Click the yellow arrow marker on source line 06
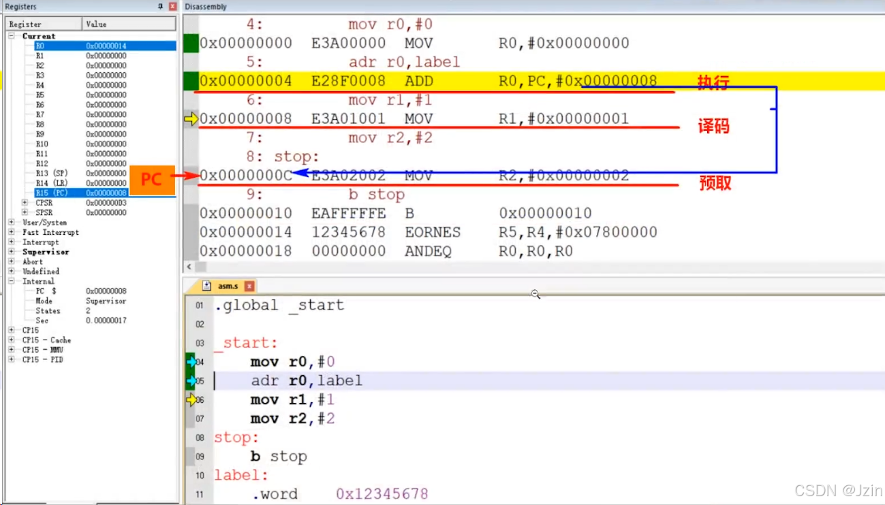This screenshot has width=885, height=505. click(191, 400)
